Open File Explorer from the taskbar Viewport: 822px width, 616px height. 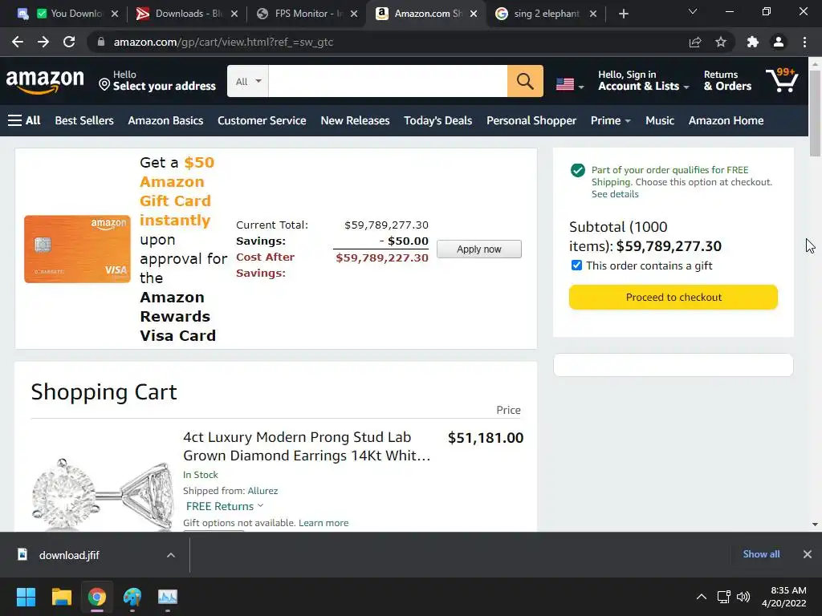click(61, 597)
